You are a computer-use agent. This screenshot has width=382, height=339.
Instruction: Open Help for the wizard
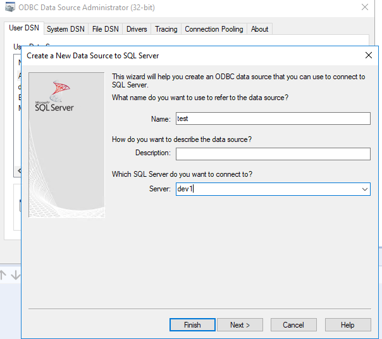[x=347, y=325]
